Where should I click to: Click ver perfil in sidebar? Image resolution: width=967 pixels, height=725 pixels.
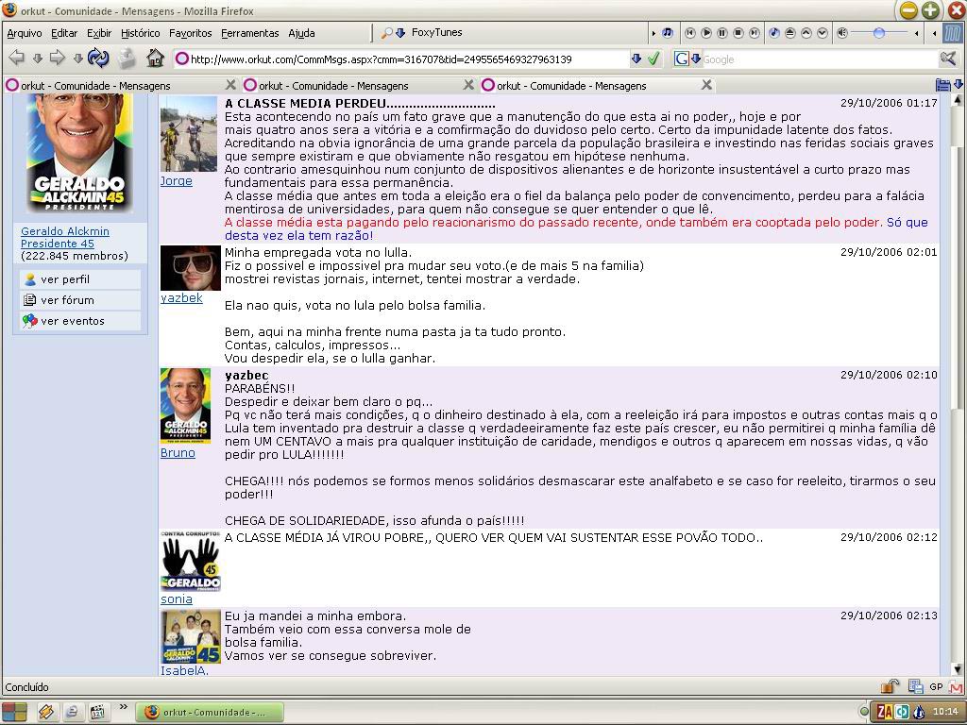(x=80, y=279)
